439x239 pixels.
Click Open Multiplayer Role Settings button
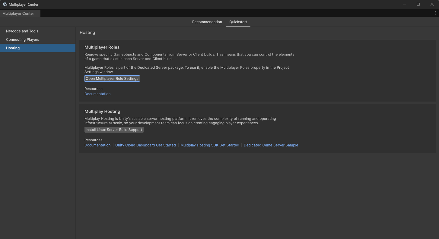112,78
